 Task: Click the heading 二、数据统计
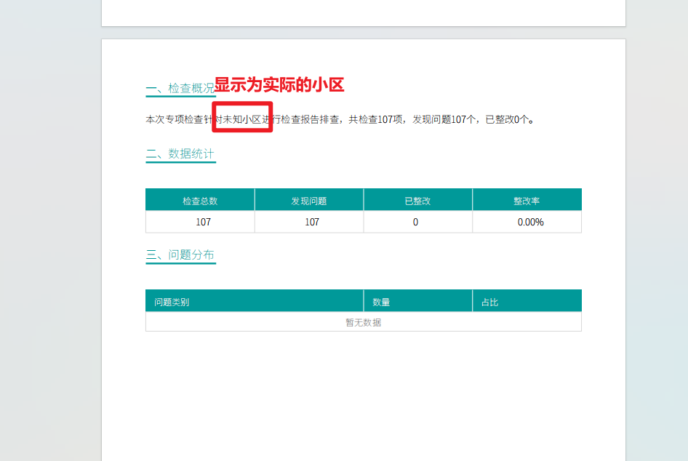point(180,154)
